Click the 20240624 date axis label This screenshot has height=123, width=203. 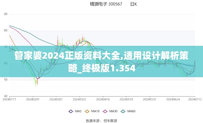173,99
